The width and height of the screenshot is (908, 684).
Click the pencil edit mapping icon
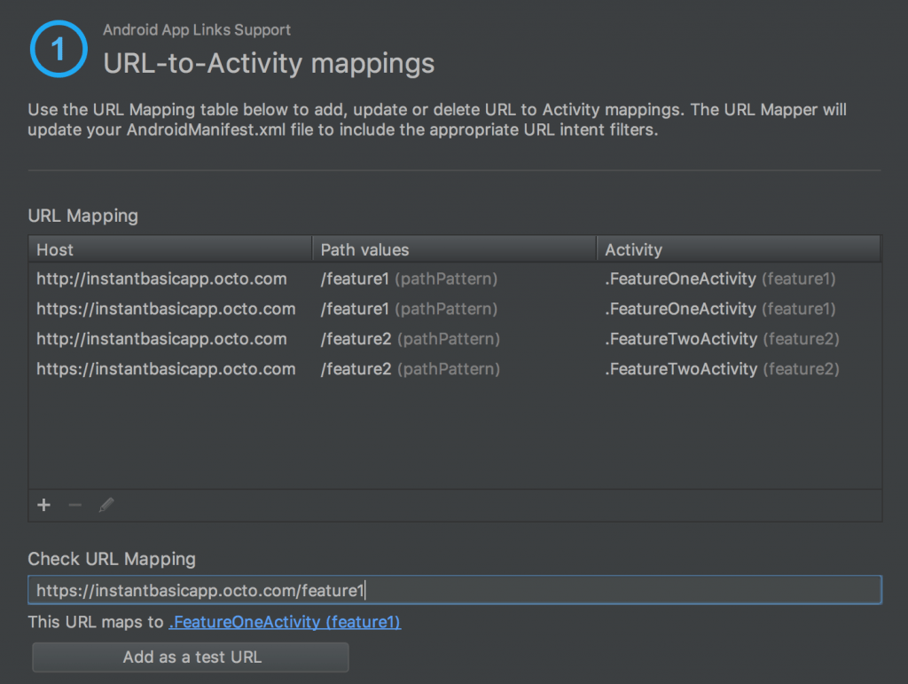click(106, 505)
